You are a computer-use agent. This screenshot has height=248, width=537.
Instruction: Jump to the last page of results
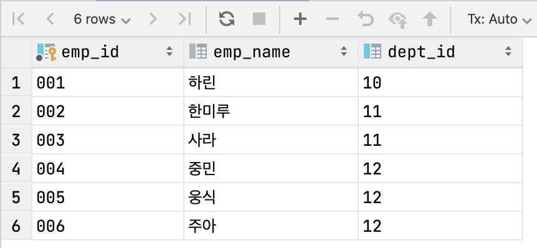point(184,19)
